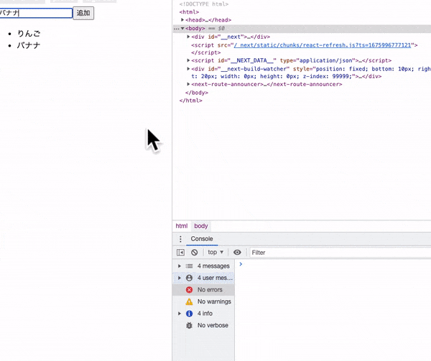Image resolution: width=431 pixels, height=361 pixels.
Task: Select the opening <html> tag line
Action: point(189,11)
